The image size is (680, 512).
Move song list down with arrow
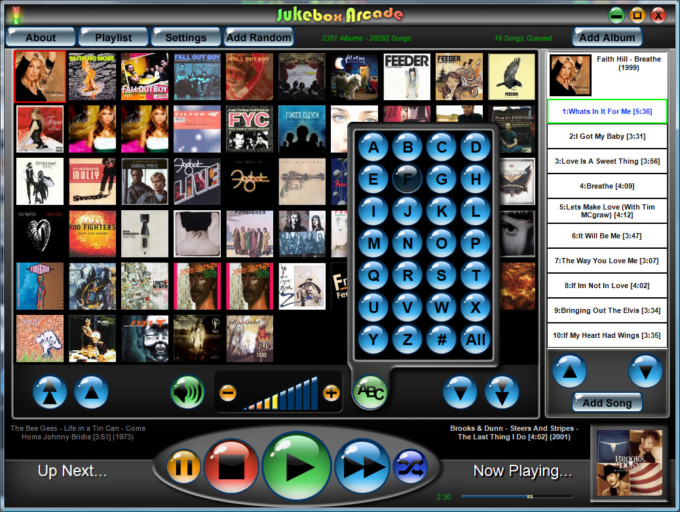pos(645,371)
